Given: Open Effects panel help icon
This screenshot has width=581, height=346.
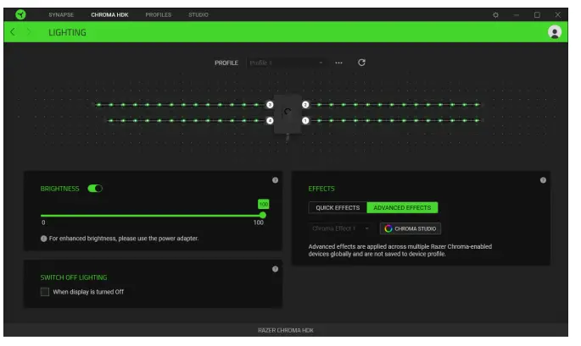Looking at the screenshot, I should pyautogui.click(x=543, y=180).
